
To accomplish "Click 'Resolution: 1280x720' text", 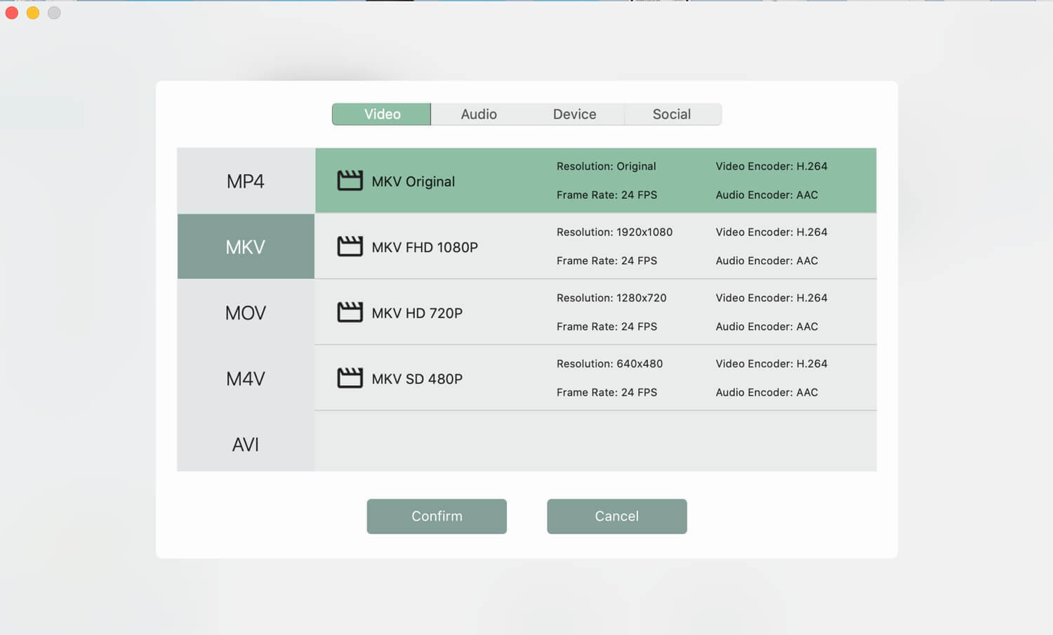I will click(611, 298).
